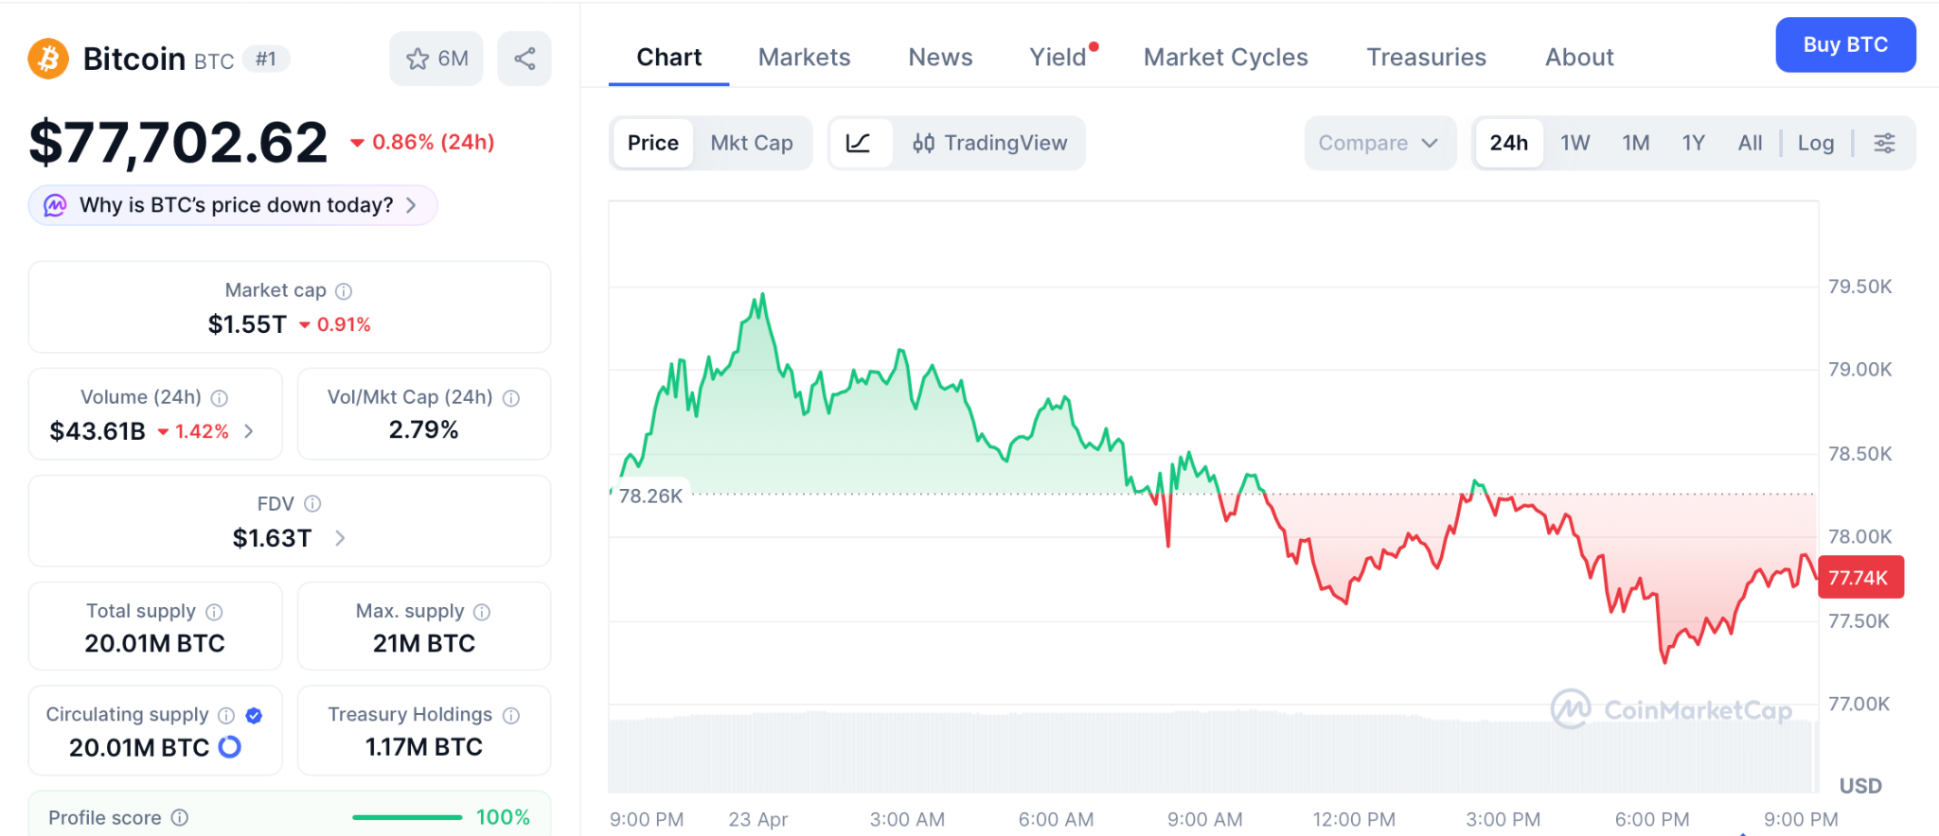Switch to the Markets tab
Viewport: 1939px width, 836px height.
(804, 58)
